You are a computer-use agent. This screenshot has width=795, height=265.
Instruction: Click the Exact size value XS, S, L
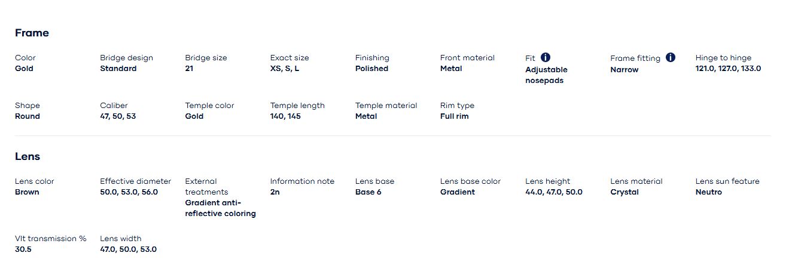[285, 69]
